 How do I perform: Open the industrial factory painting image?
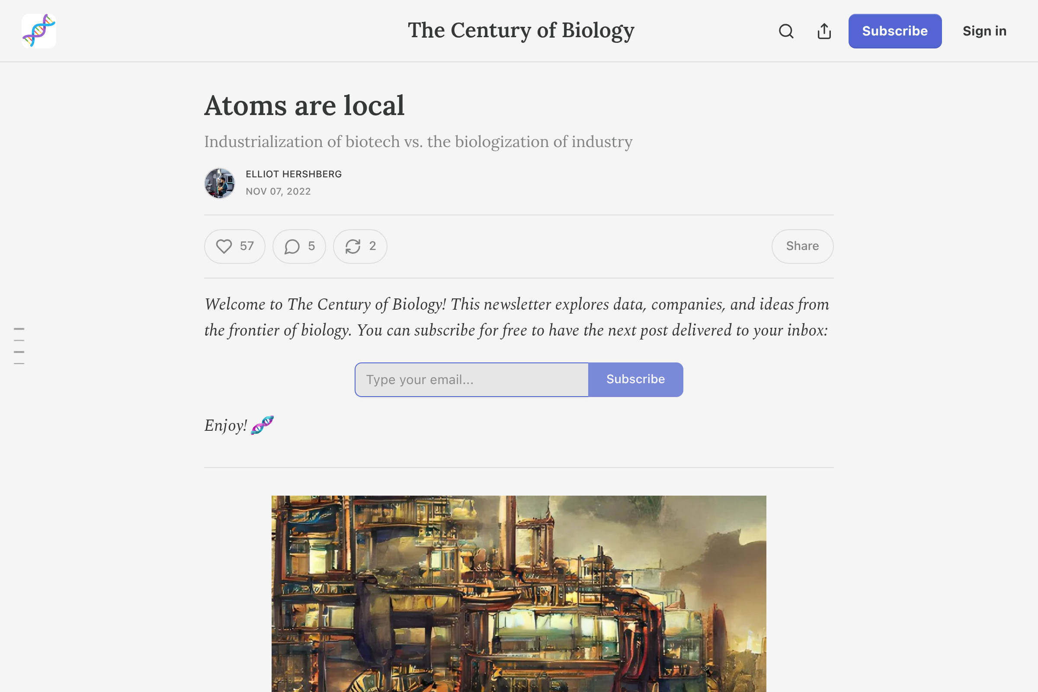click(519, 593)
